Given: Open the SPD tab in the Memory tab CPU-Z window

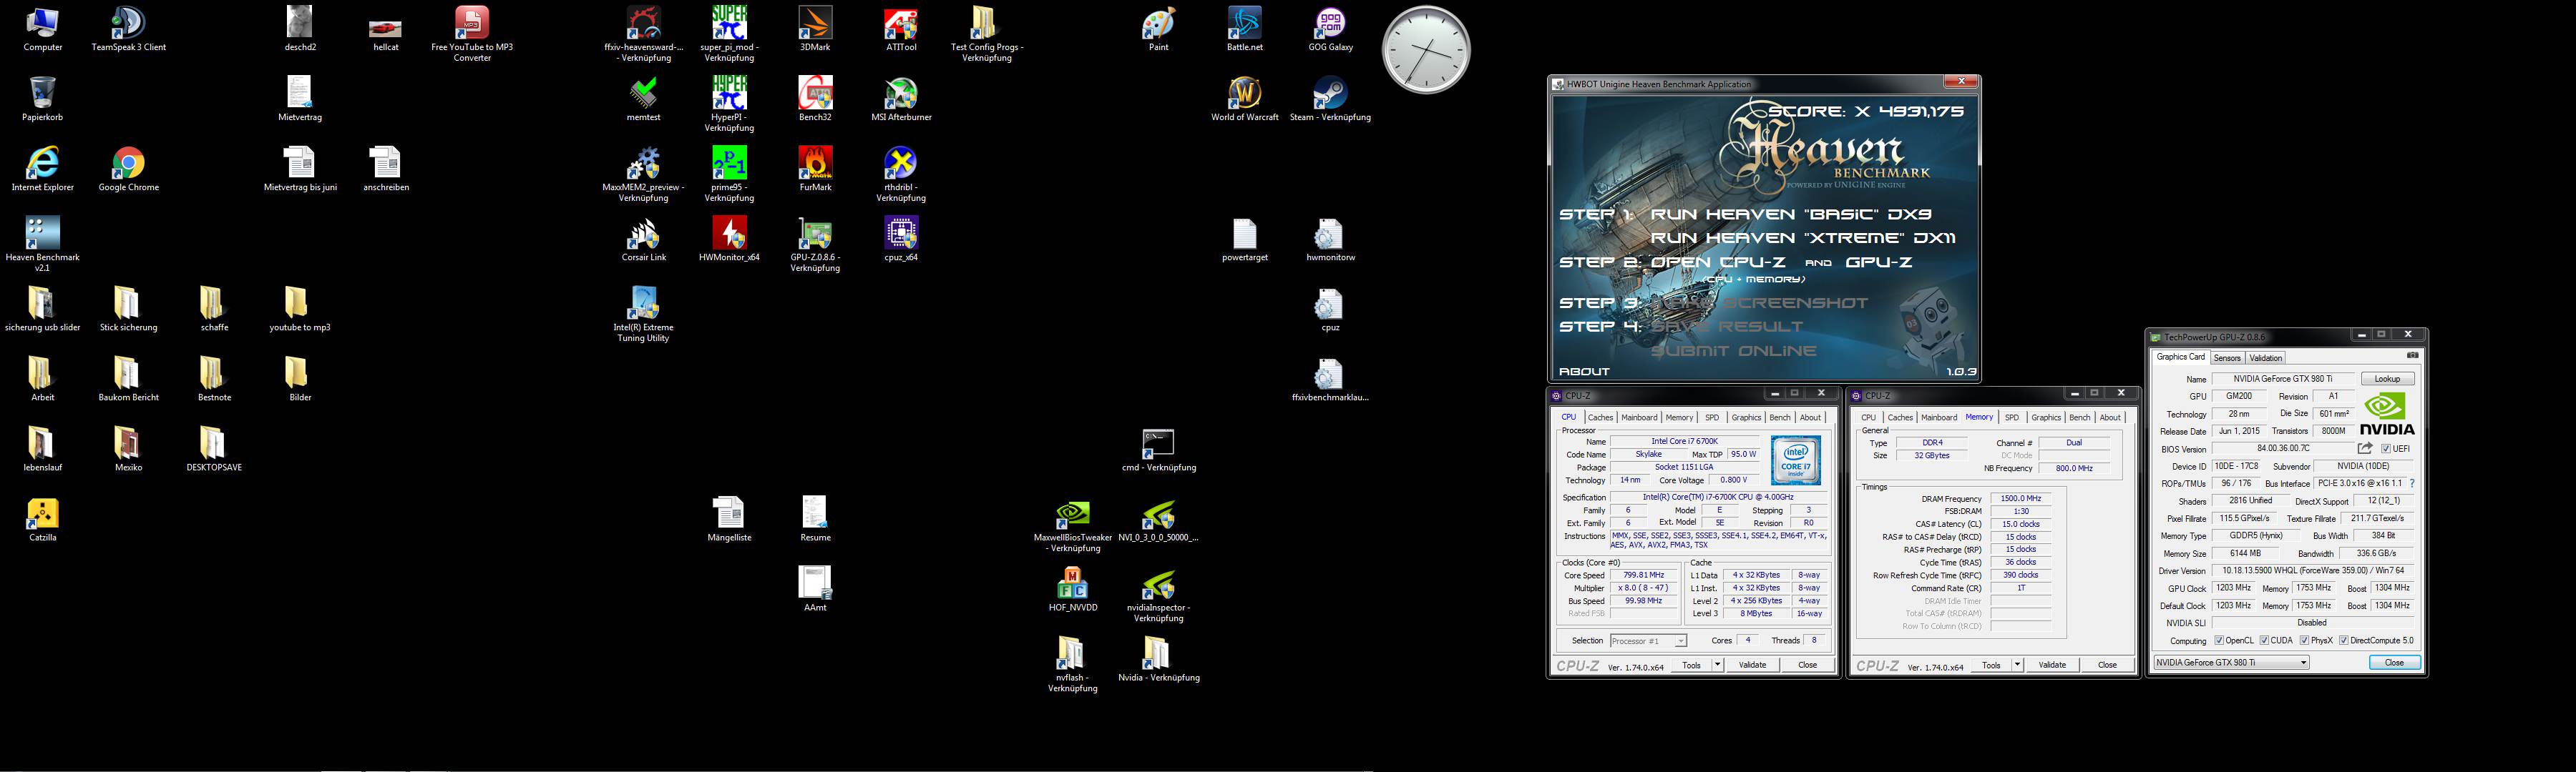Looking at the screenshot, I should tap(2012, 417).
